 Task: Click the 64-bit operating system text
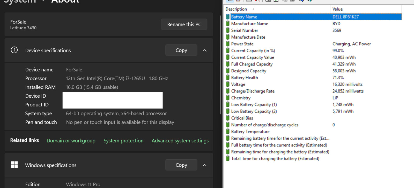116,113
